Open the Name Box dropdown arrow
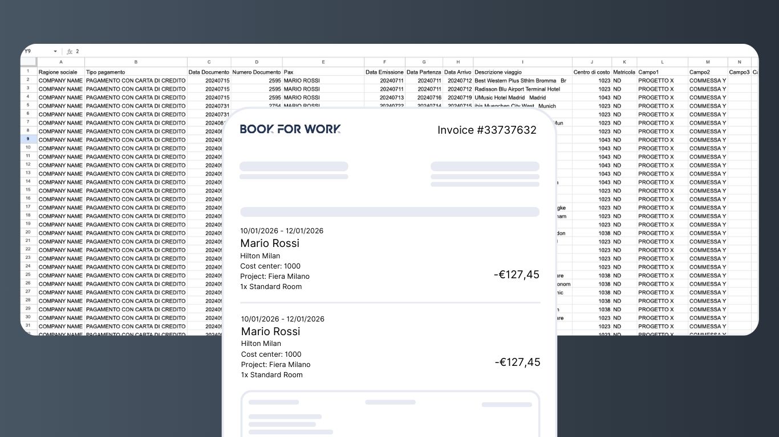 pos(55,51)
